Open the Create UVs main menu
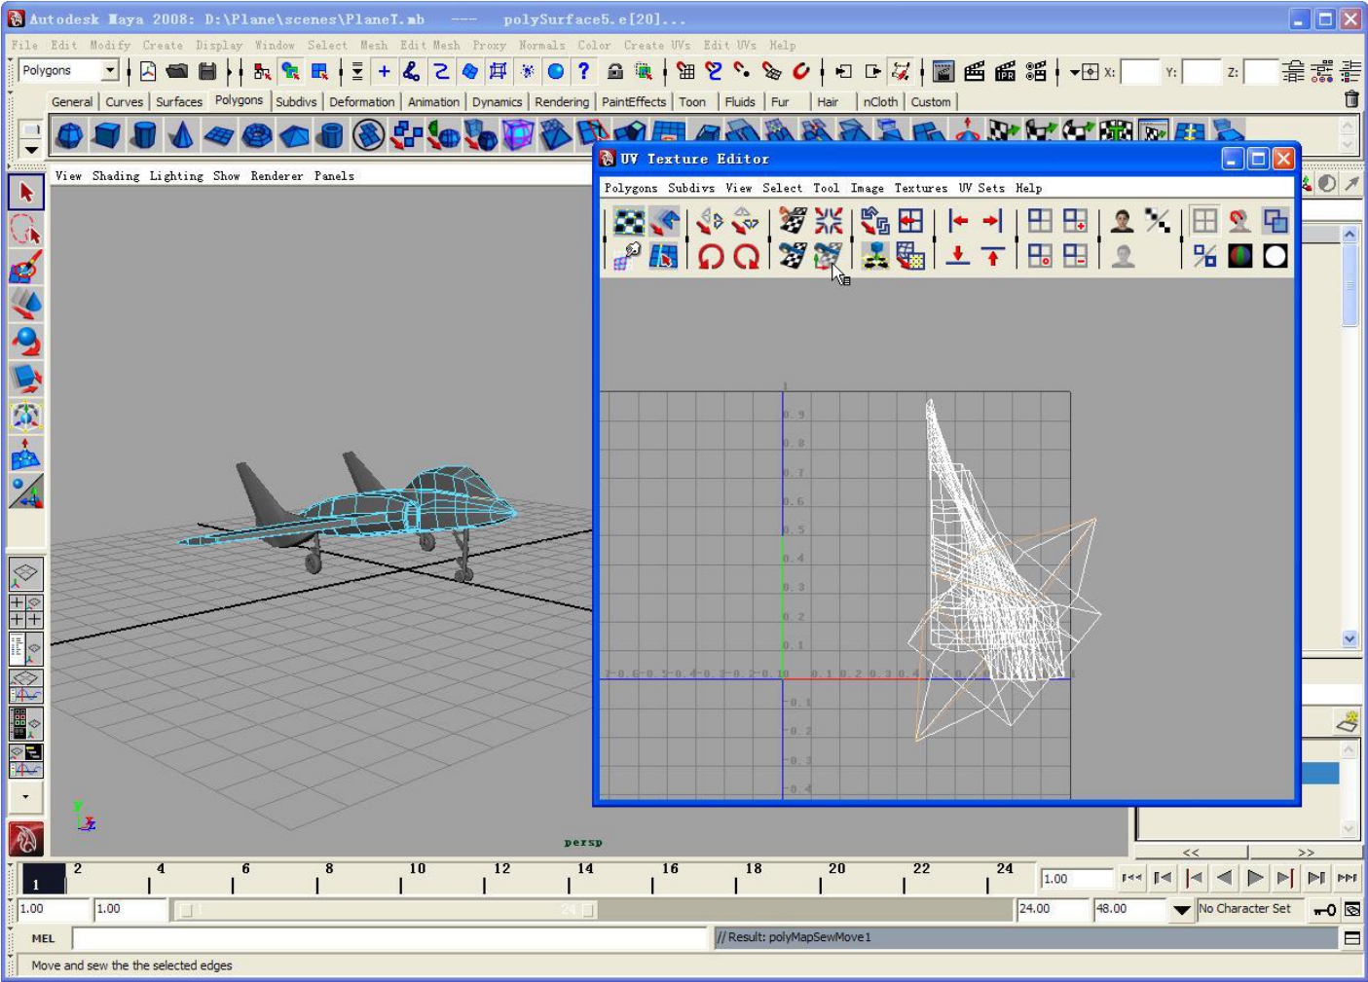This screenshot has width=1368, height=982. (656, 46)
